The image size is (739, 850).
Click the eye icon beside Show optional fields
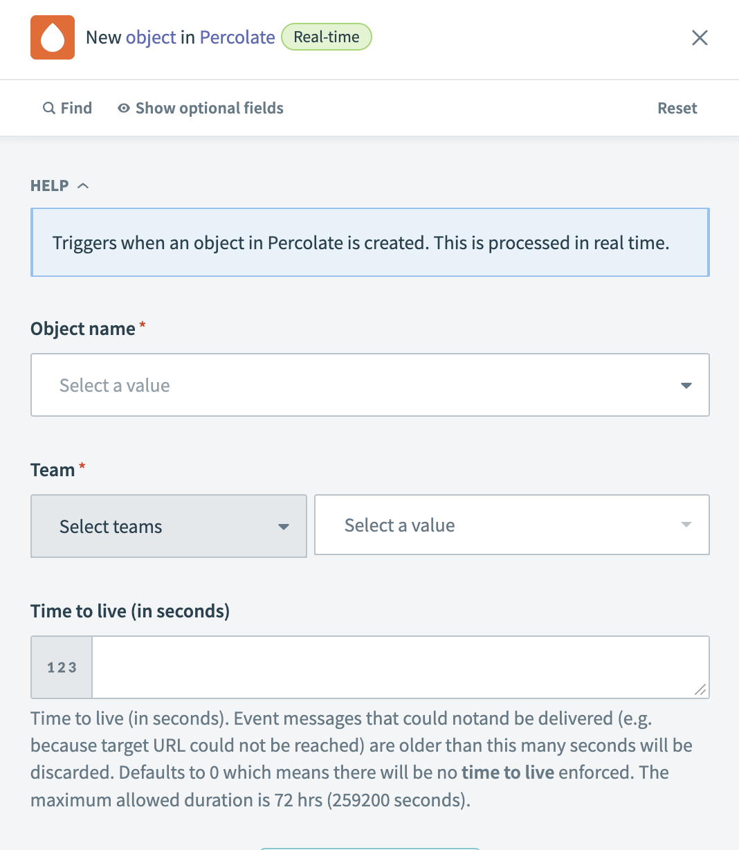[x=123, y=108]
